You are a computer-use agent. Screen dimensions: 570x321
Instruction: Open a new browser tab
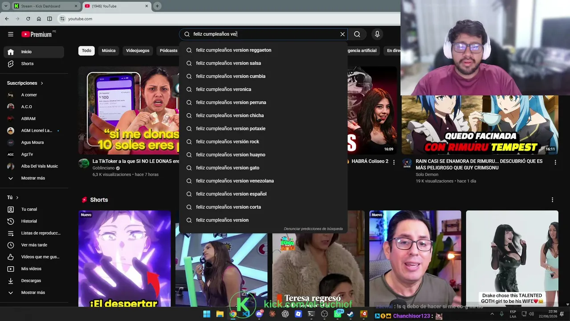pos(157,6)
